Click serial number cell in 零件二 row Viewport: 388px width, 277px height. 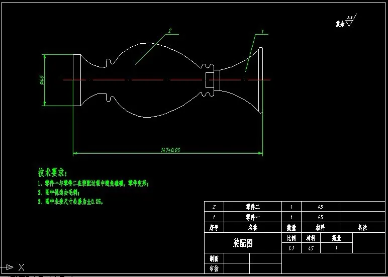pyautogui.click(x=214, y=207)
